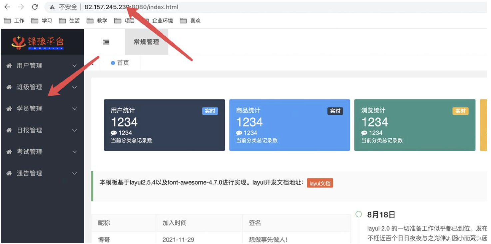The width and height of the screenshot is (491, 244).
Task: Open the 项目 bookmark folder
Action: click(x=125, y=21)
